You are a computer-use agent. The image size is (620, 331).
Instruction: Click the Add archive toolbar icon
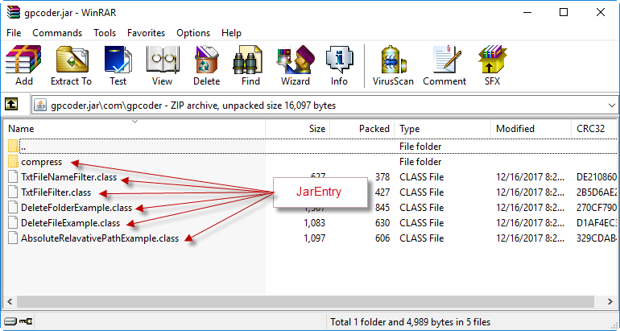click(x=23, y=65)
